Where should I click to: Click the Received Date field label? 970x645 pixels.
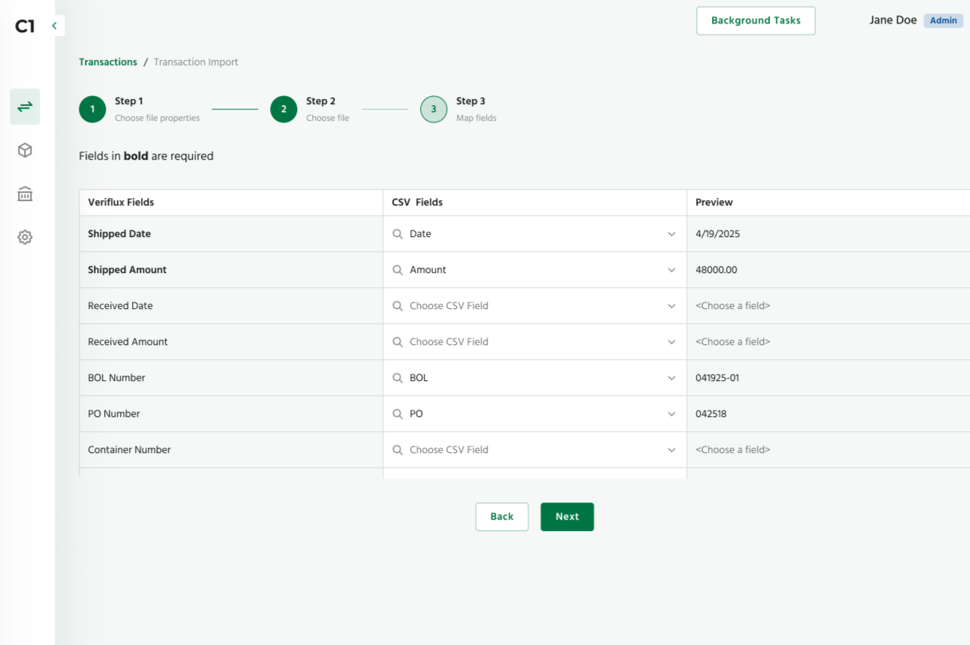coord(120,306)
